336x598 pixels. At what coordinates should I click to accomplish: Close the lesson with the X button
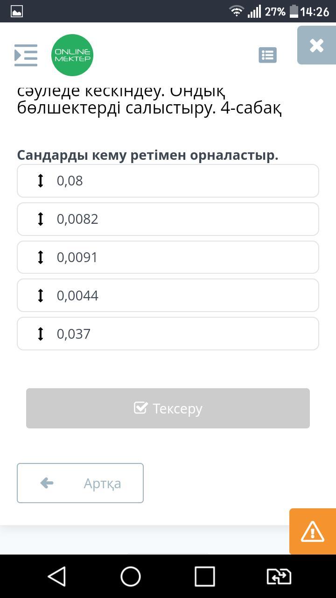click(316, 45)
